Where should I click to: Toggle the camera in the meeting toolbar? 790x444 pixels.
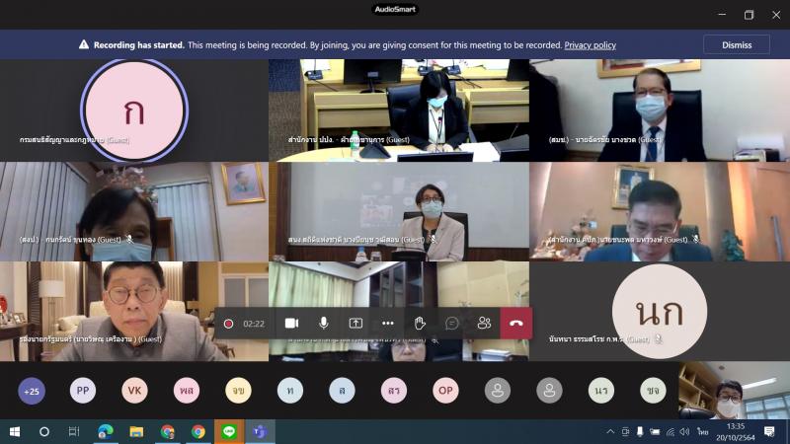click(291, 324)
